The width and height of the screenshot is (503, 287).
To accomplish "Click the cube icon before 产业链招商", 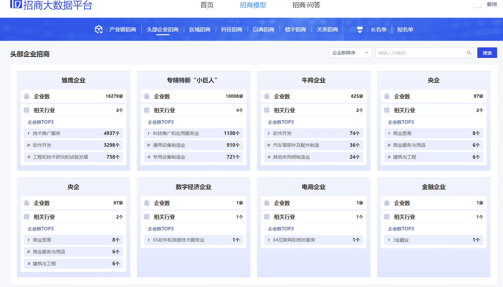I will [x=99, y=29].
